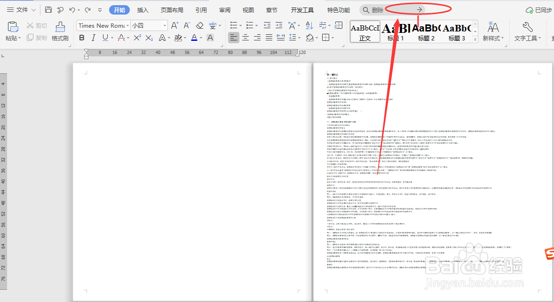Click the Paste clipboard icon
554x302 pixels.
click(13, 27)
